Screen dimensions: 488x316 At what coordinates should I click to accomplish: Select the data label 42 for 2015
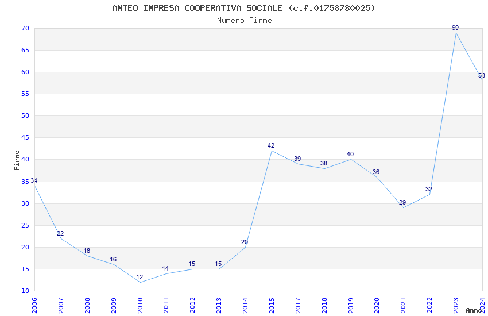271,145
